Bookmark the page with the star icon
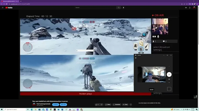 coord(187,4)
